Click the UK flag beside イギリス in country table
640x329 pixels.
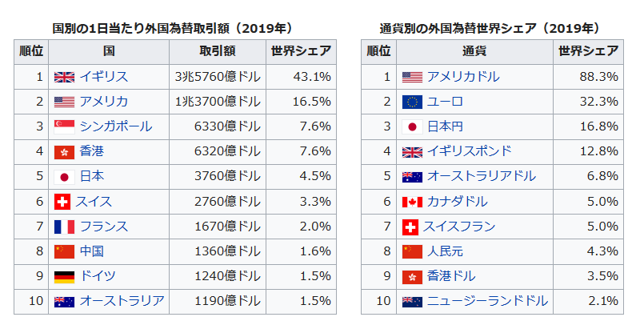pyautogui.click(x=64, y=77)
